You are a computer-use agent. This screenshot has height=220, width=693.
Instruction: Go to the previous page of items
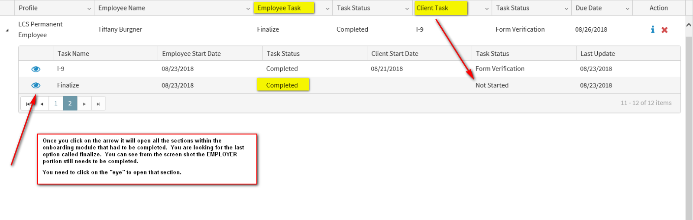click(x=42, y=104)
